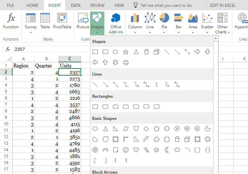The height and width of the screenshot is (174, 248).
Task: Insert a Hyperlink
Action: pos(241,21)
